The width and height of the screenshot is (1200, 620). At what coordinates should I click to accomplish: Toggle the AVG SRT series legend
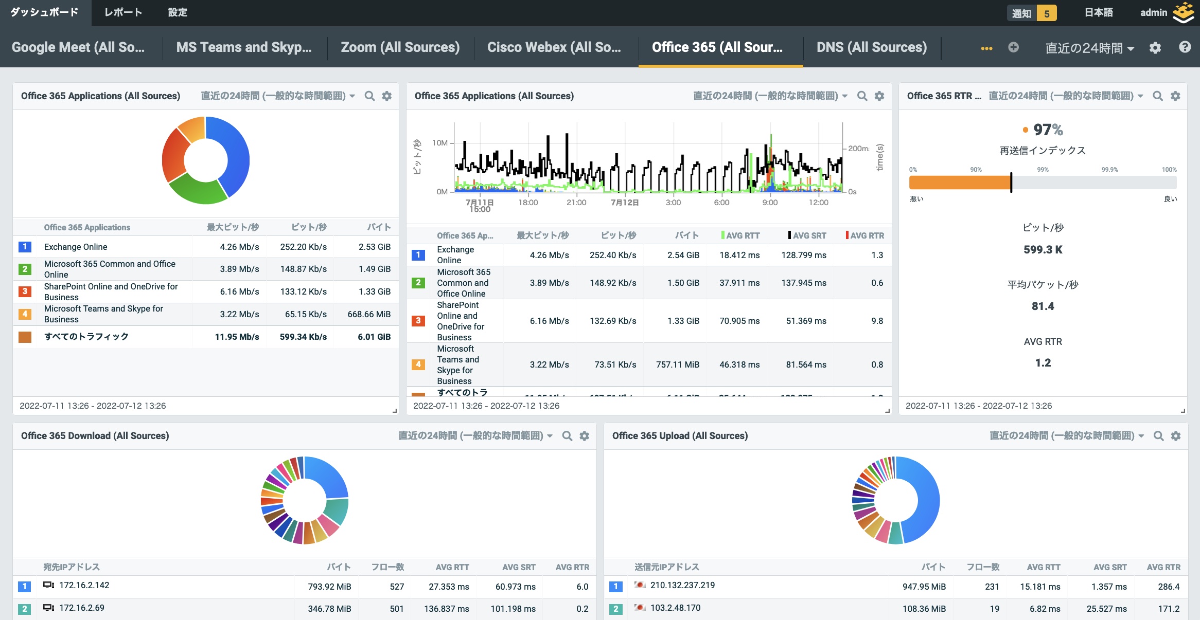(x=806, y=235)
